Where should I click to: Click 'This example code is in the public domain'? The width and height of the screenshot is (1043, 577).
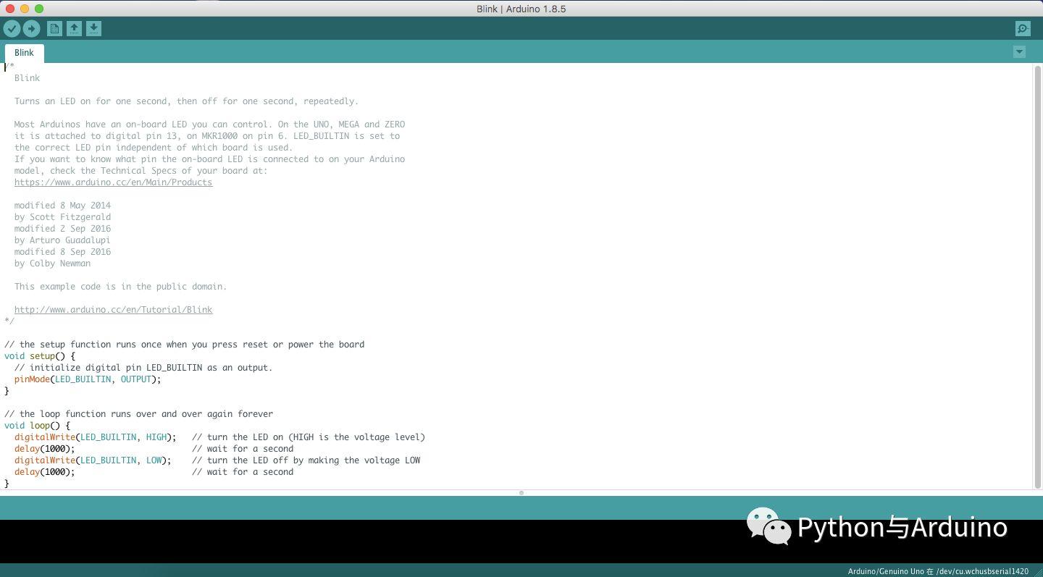[120, 287]
